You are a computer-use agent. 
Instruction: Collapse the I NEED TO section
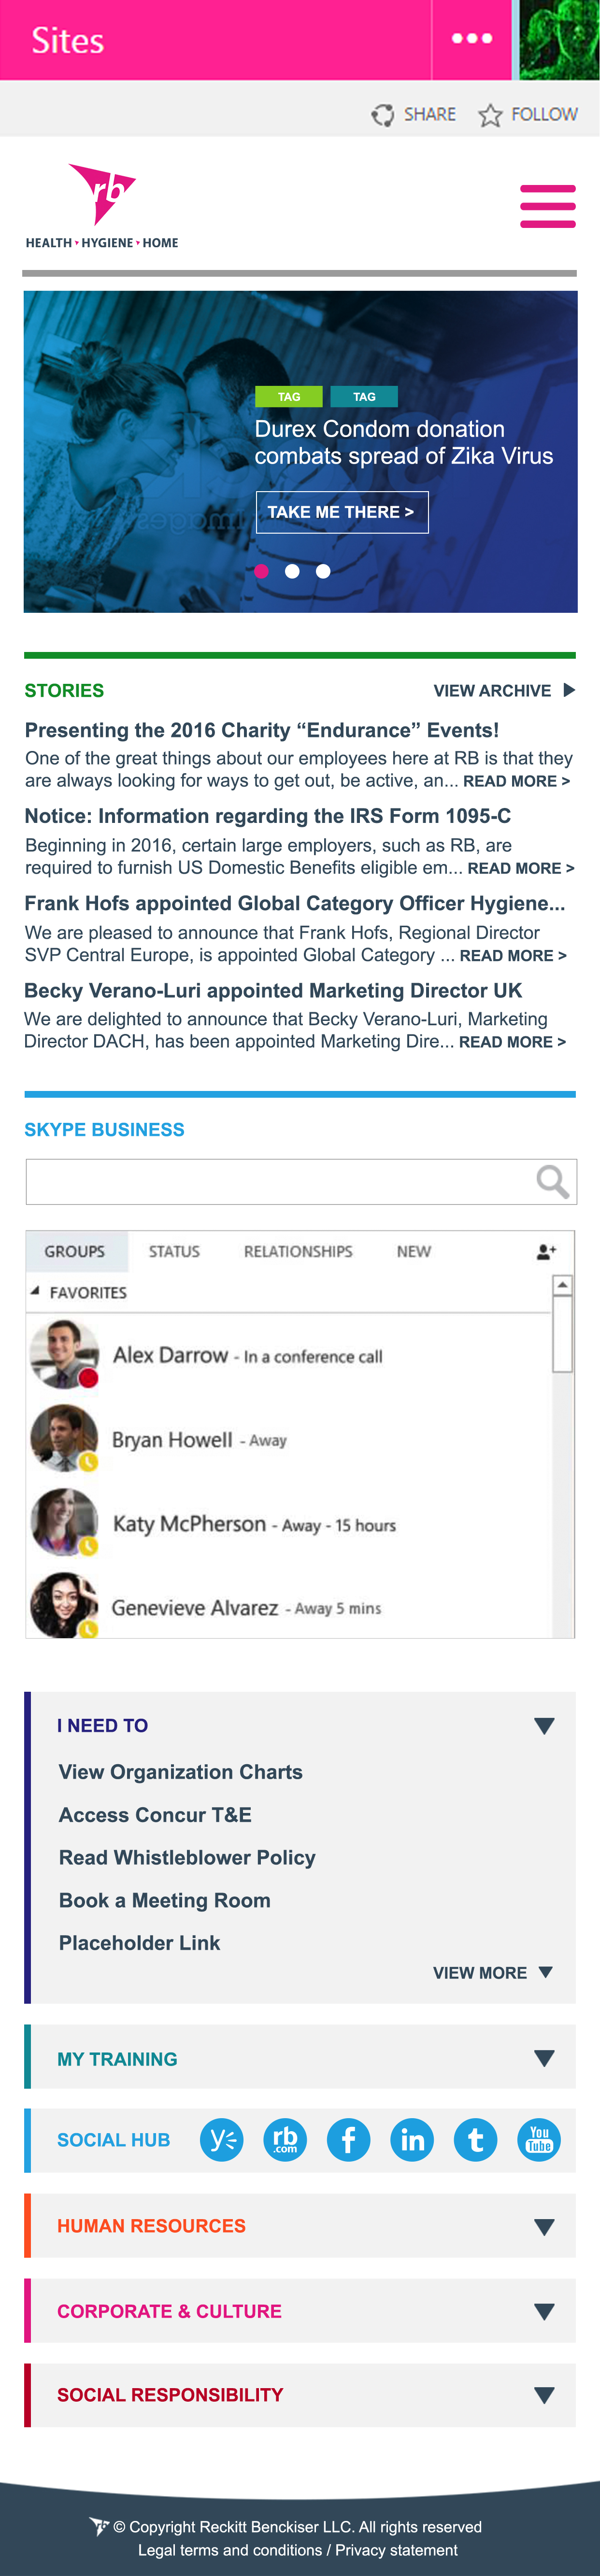544,1726
